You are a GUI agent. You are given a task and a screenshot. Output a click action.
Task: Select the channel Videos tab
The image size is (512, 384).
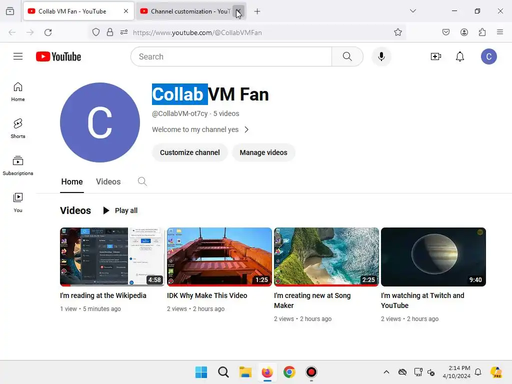(108, 182)
